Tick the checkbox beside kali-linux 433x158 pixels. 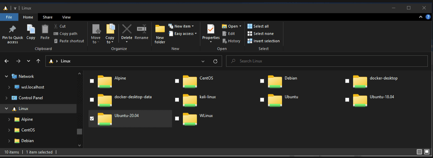click(177, 100)
